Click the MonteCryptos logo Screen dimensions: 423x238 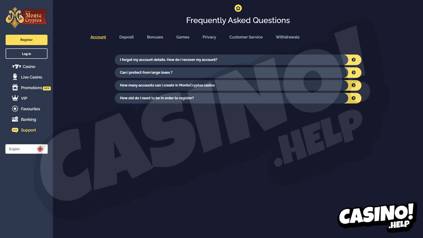click(x=26, y=17)
